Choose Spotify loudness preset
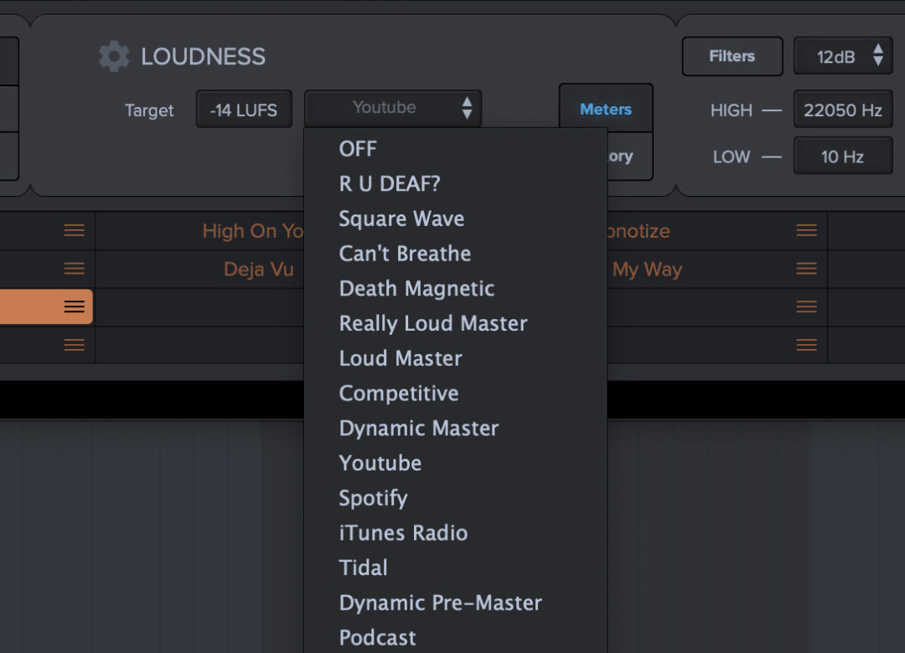Screen dimensions: 905x653 pyautogui.click(x=373, y=498)
